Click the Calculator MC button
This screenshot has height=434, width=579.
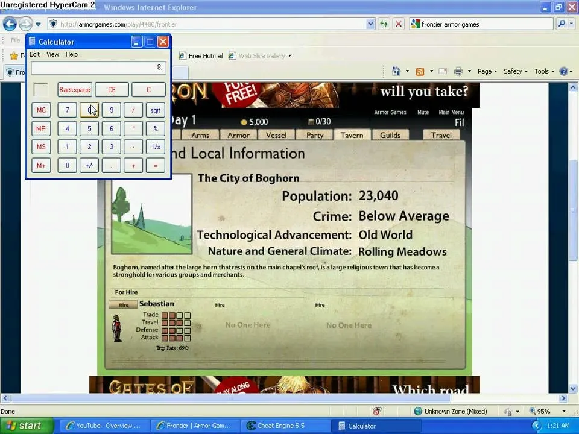click(41, 110)
